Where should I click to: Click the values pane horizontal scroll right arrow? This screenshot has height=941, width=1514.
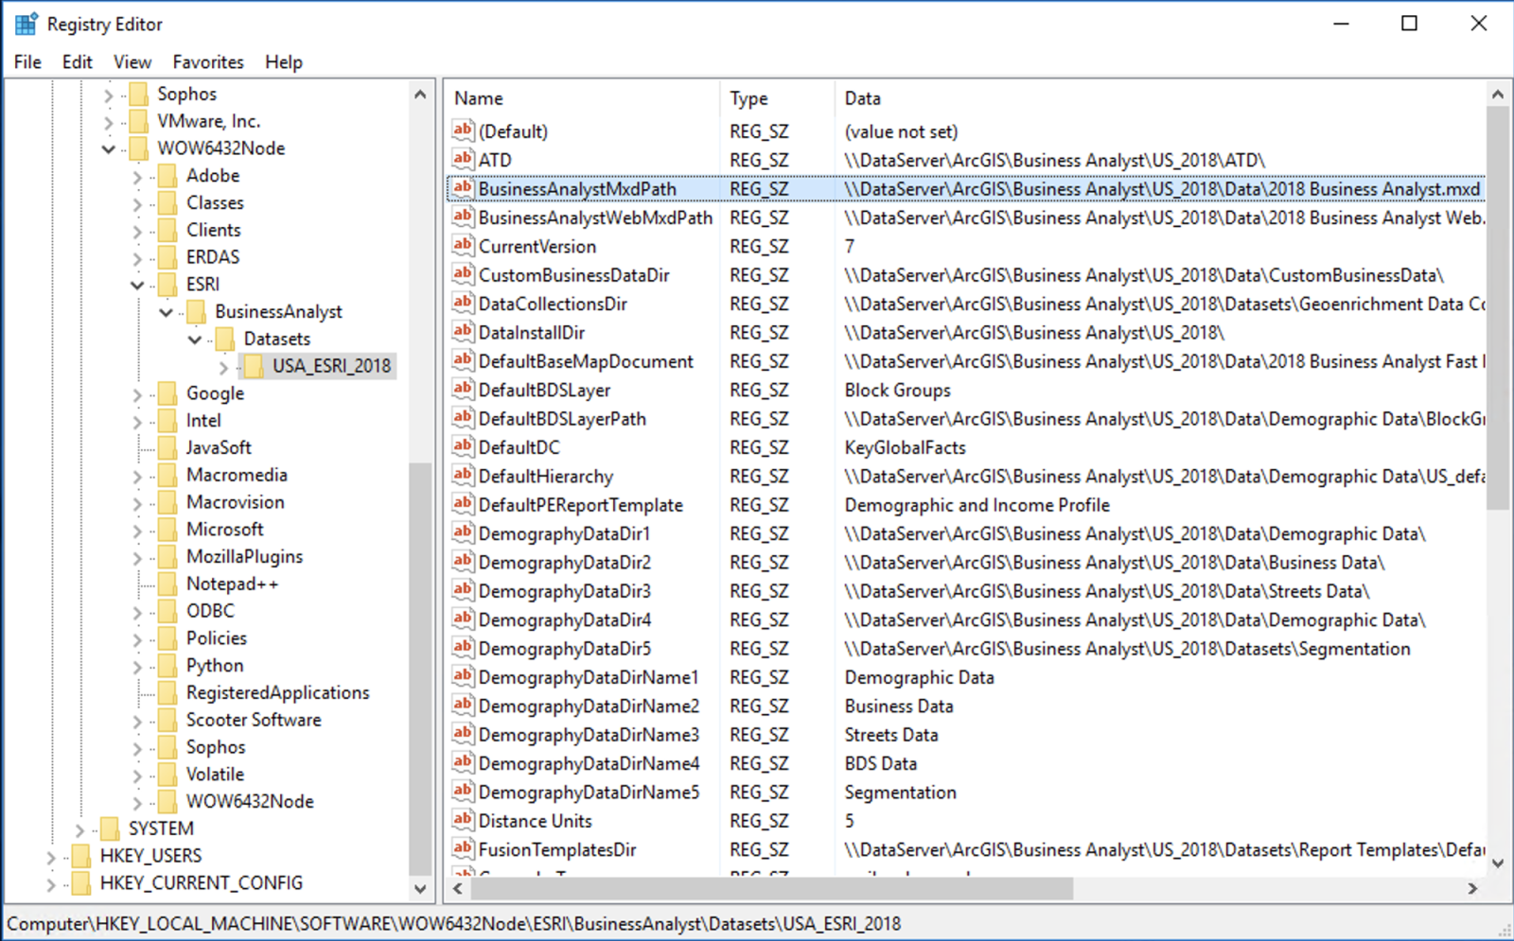click(x=1472, y=889)
